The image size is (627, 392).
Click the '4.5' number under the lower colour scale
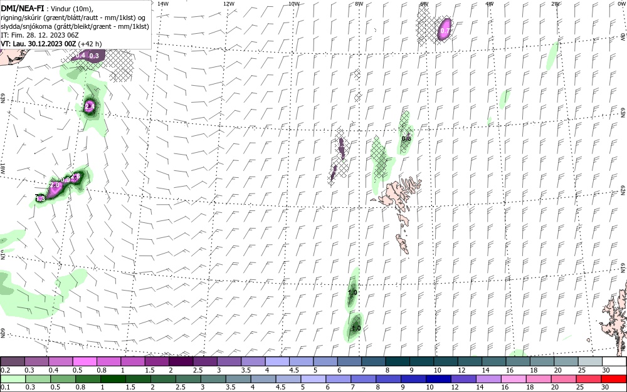tap(281, 387)
